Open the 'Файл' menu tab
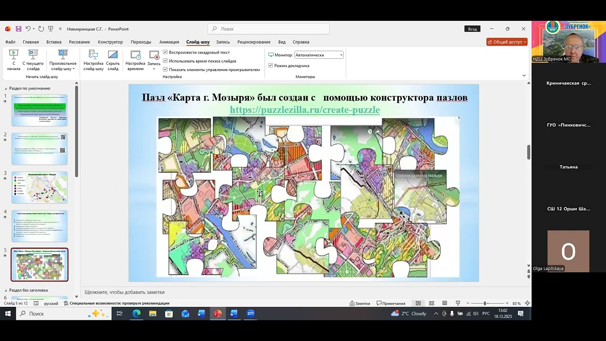This screenshot has height=341, width=606. (x=10, y=42)
